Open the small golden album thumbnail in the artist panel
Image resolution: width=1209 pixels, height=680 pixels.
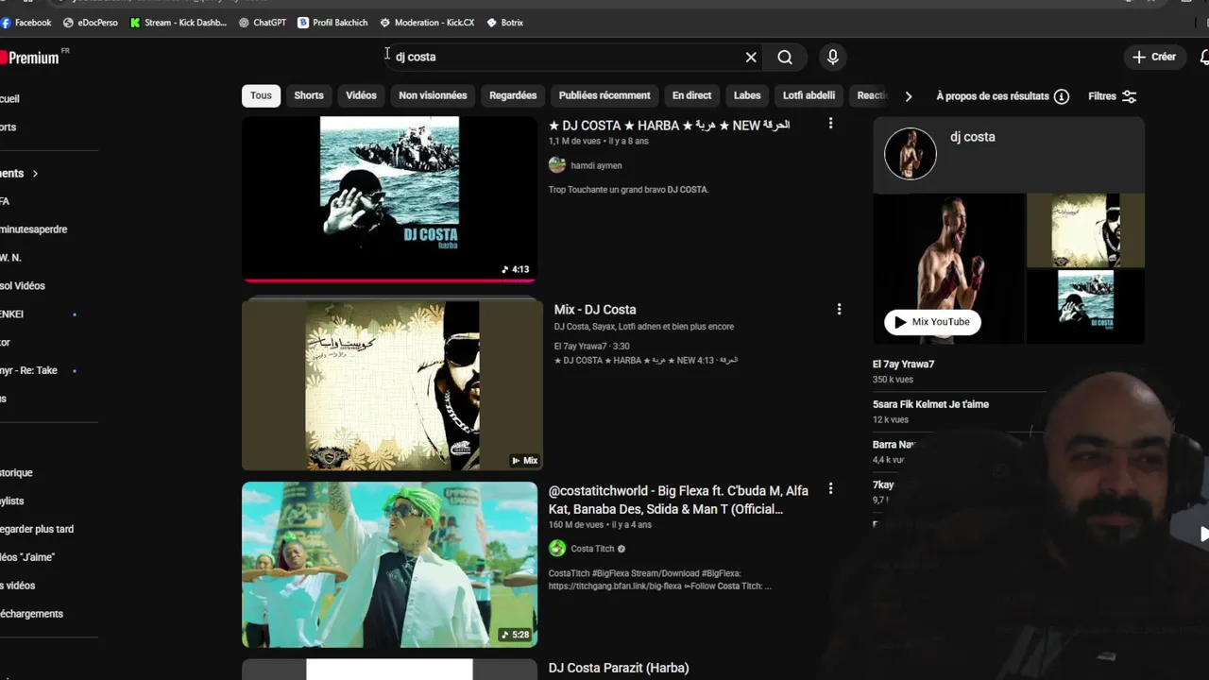(x=1085, y=230)
